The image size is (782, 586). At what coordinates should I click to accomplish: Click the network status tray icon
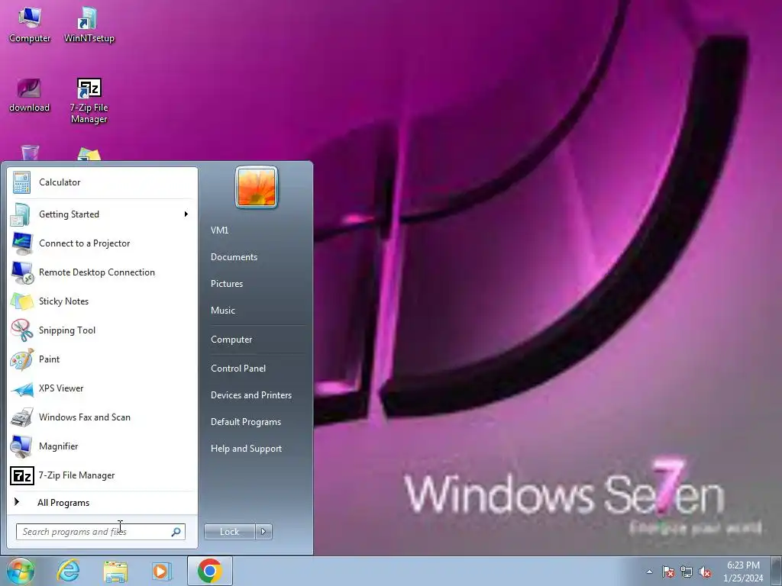[687, 572]
